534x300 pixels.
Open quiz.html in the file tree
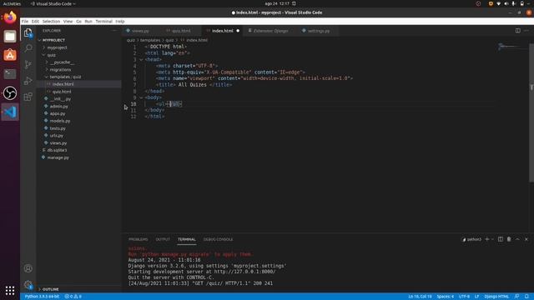coord(62,92)
